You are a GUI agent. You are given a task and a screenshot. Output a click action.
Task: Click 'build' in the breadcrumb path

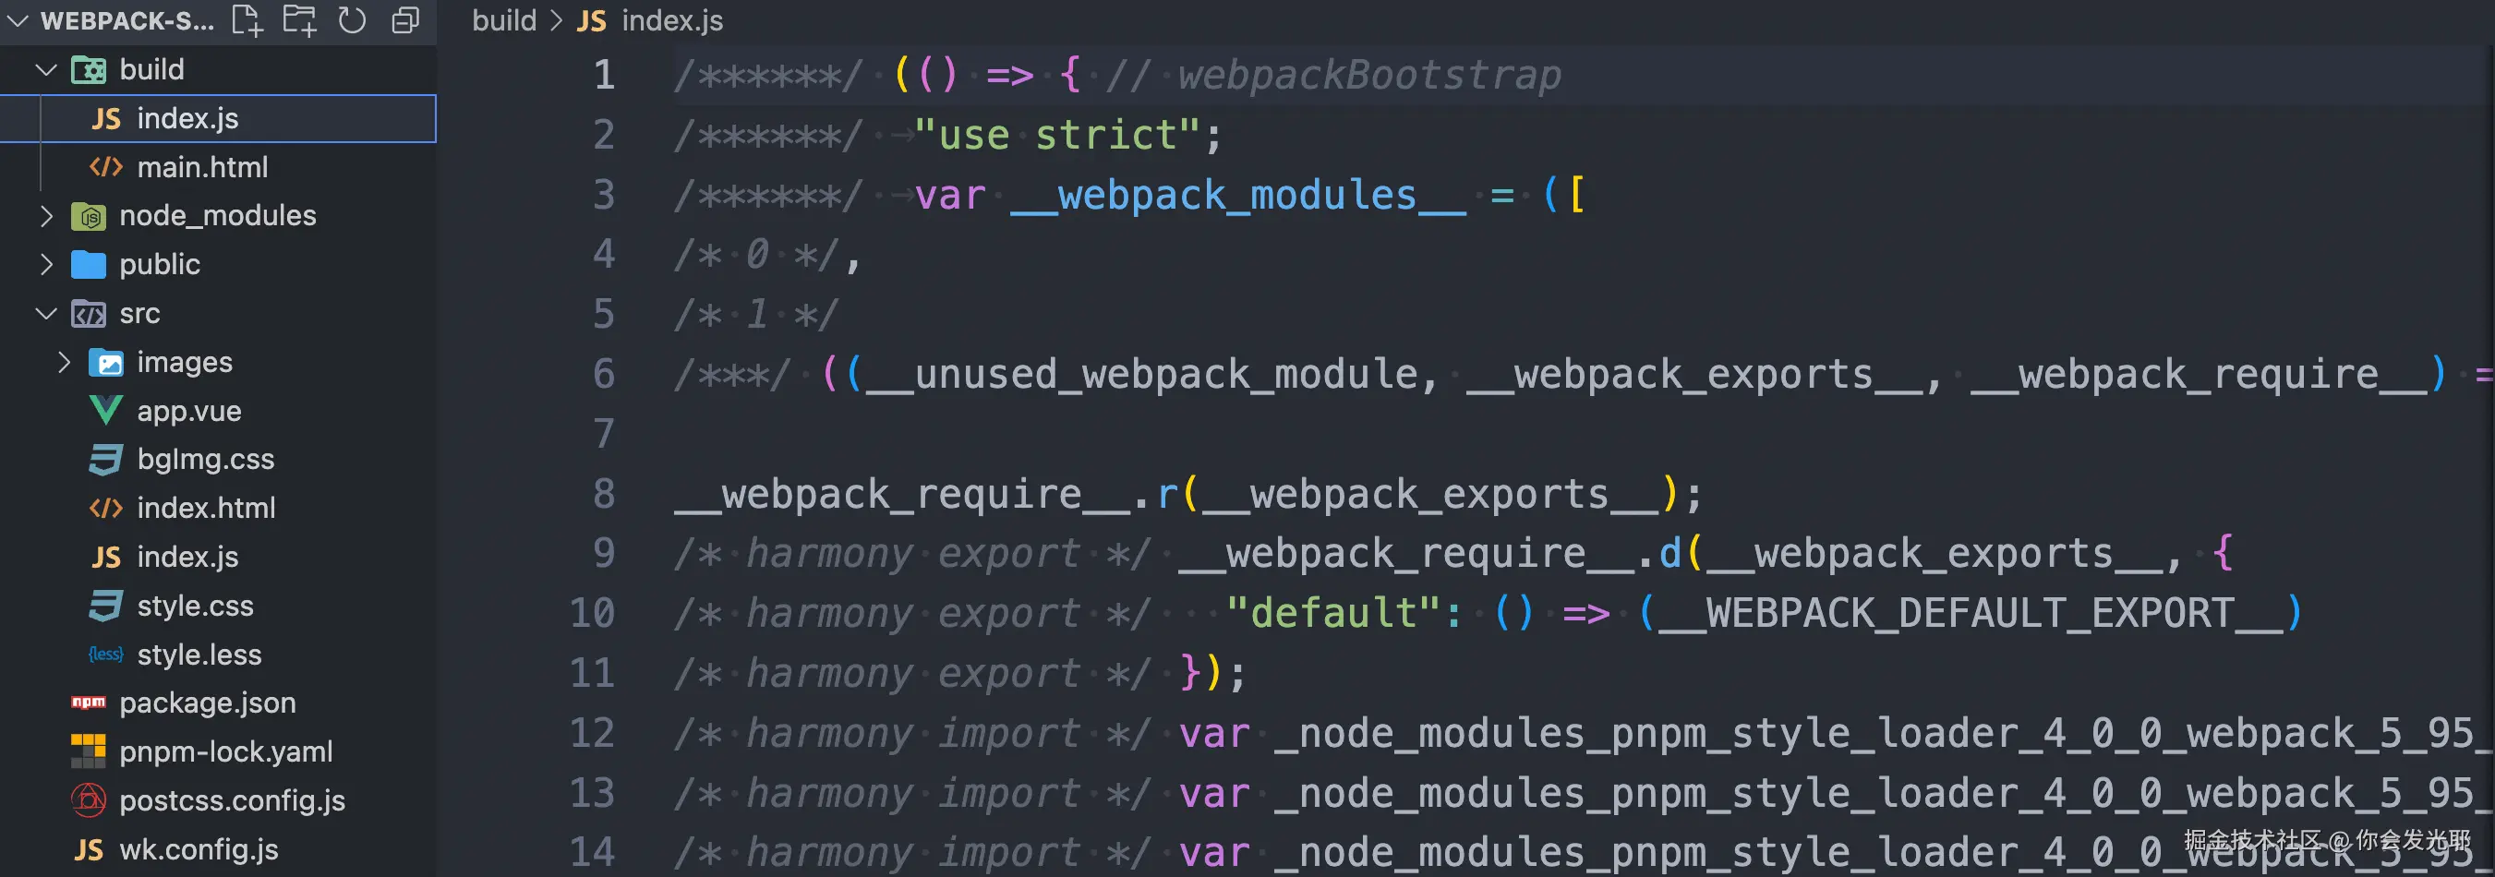click(x=503, y=20)
